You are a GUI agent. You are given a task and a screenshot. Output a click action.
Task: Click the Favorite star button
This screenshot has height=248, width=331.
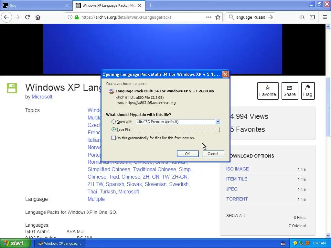(268, 91)
